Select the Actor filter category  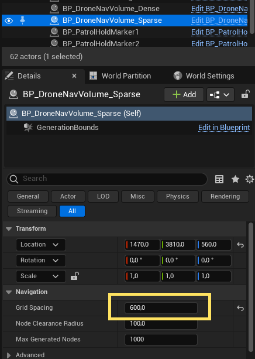click(x=68, y=196)
